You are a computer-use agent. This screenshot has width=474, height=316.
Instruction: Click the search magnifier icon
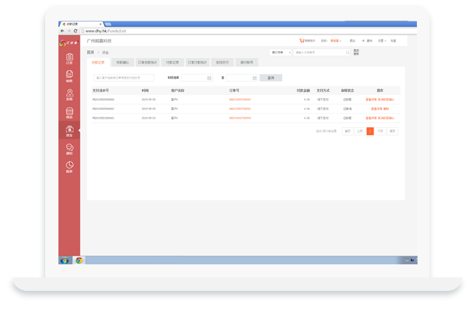pyautogui.click(x=347, y=52)
